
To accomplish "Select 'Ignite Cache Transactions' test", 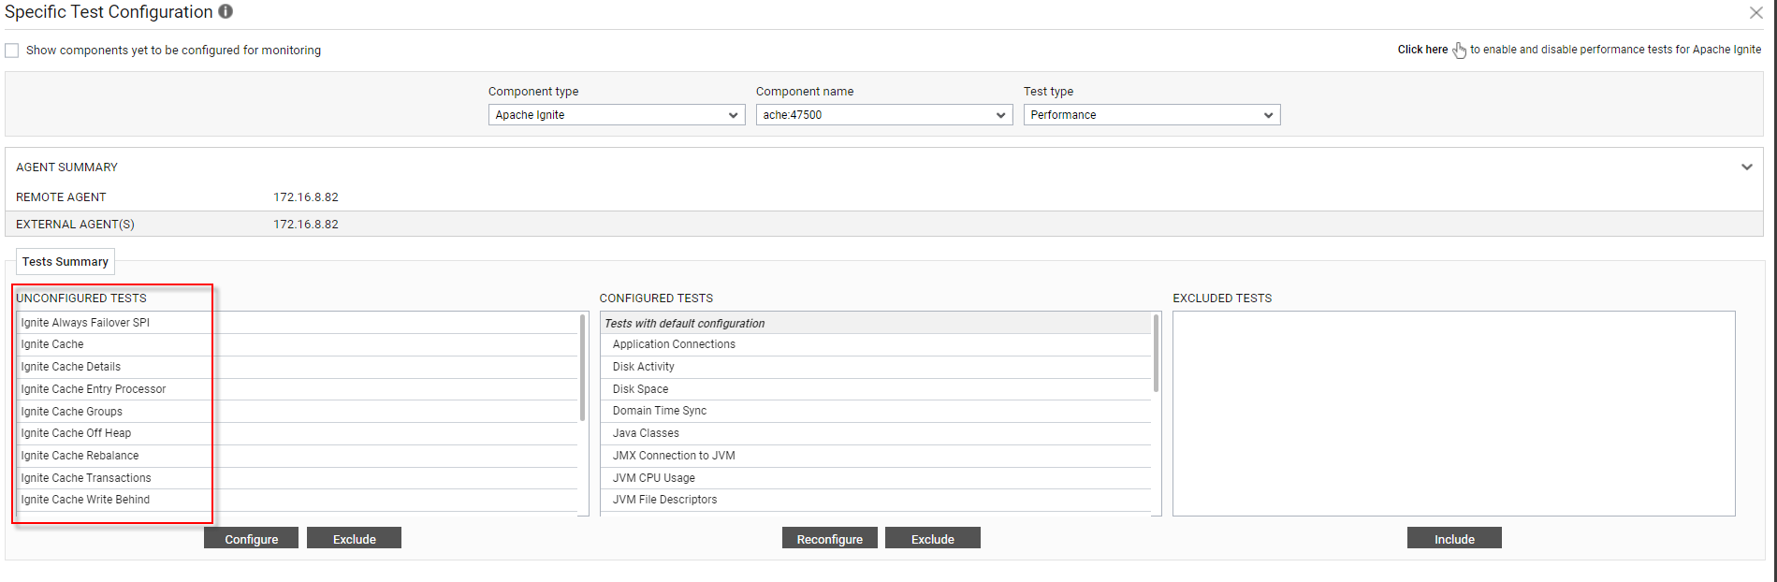I will [298, 478].
